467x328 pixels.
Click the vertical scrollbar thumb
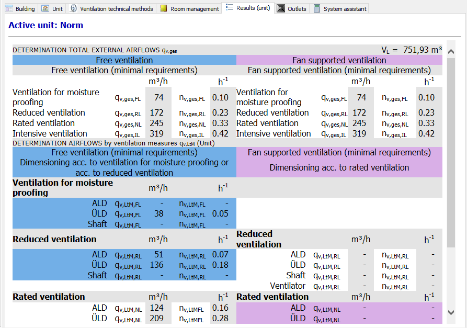(451, 153)
